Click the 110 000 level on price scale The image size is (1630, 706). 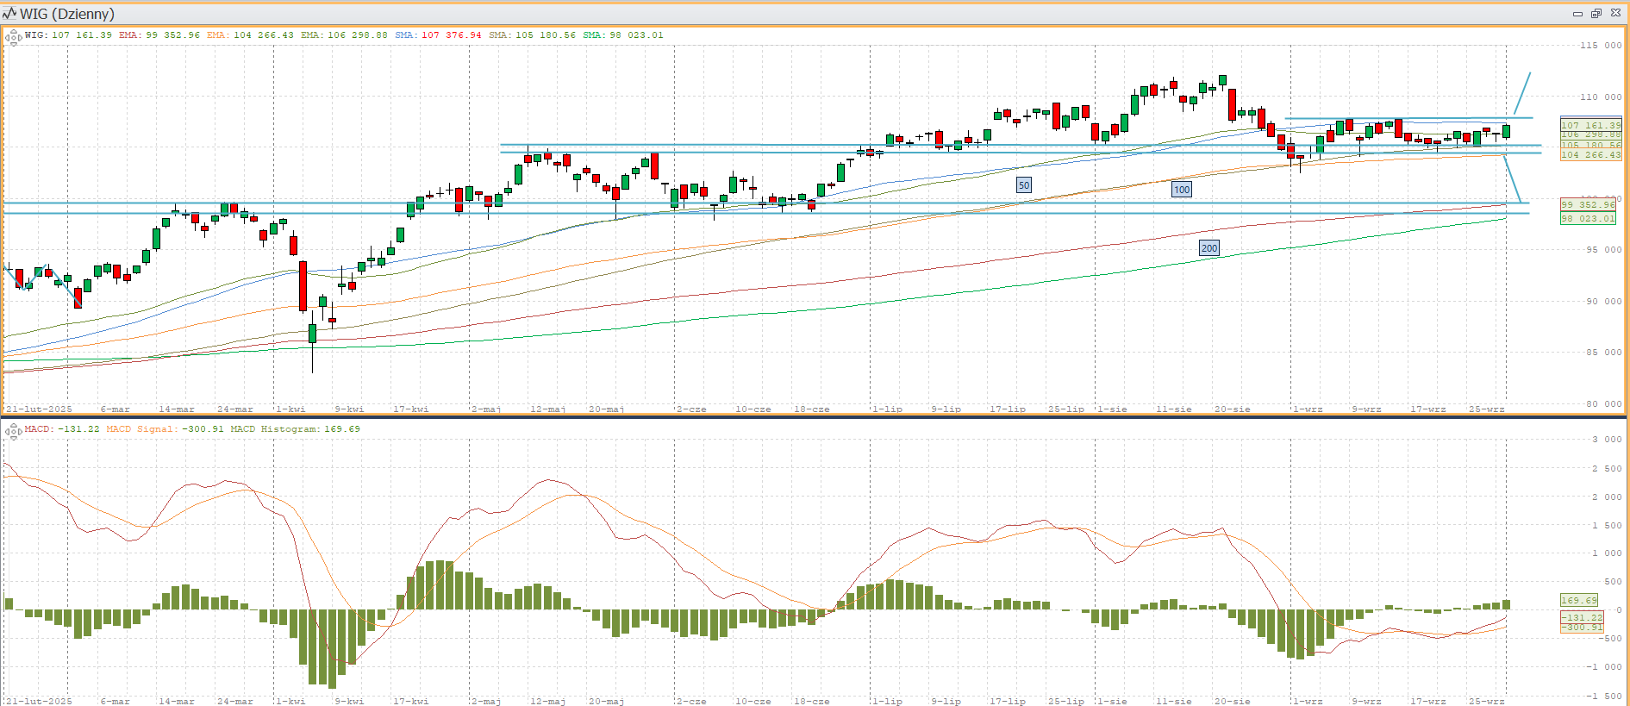point(1601,97)
